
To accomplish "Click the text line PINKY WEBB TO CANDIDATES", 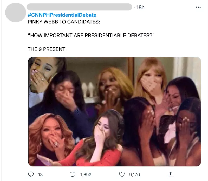I will pos(64,22).
